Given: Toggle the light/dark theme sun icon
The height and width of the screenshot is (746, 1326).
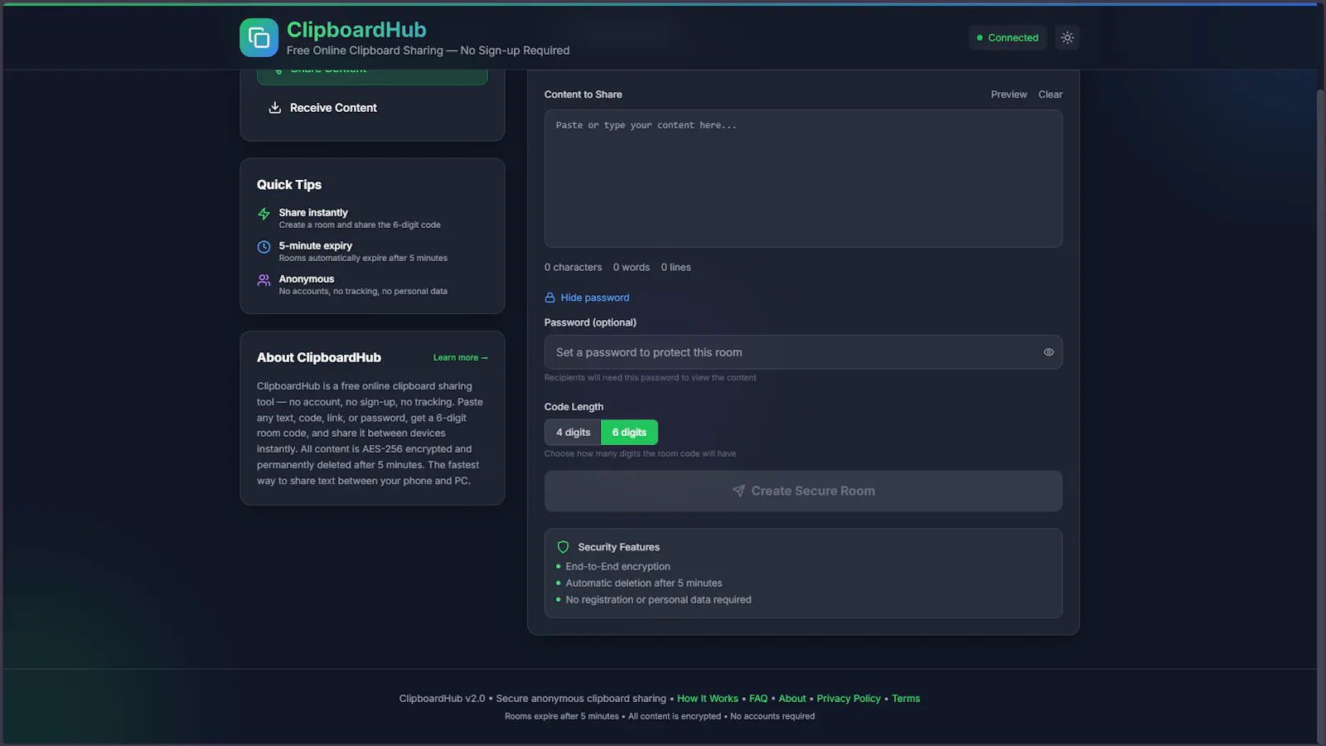Looking at the screenshot, I should pyautogui.click(x=1067, y=38).
